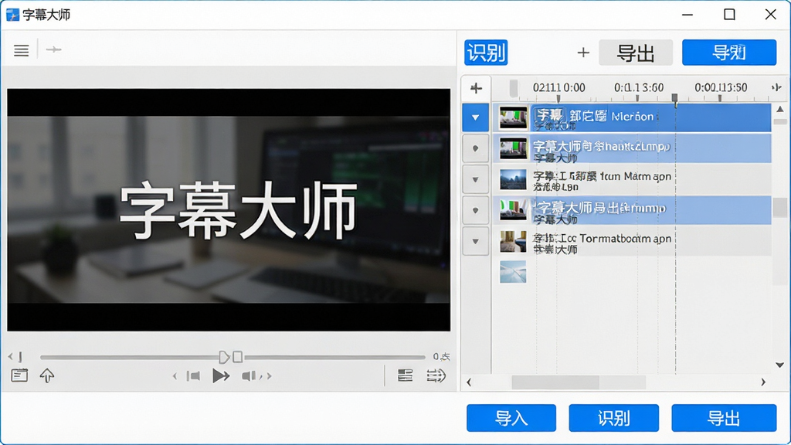Screen dimensions: 791x445
Task: Click the blue button right of the gray 导出 button
Action: [729, 53]
